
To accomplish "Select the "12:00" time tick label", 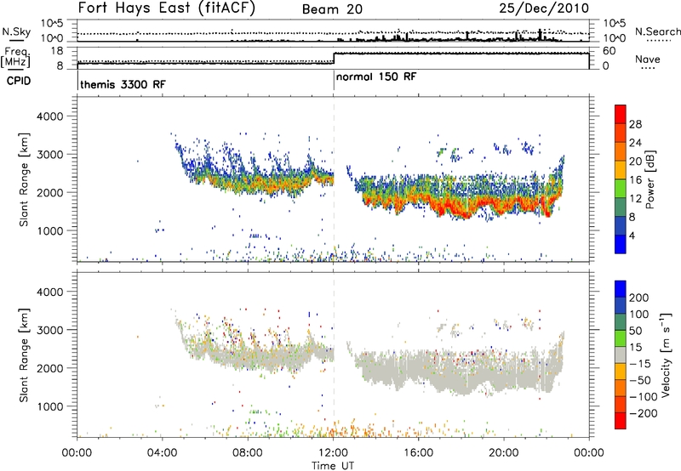I will pos(333,453).
